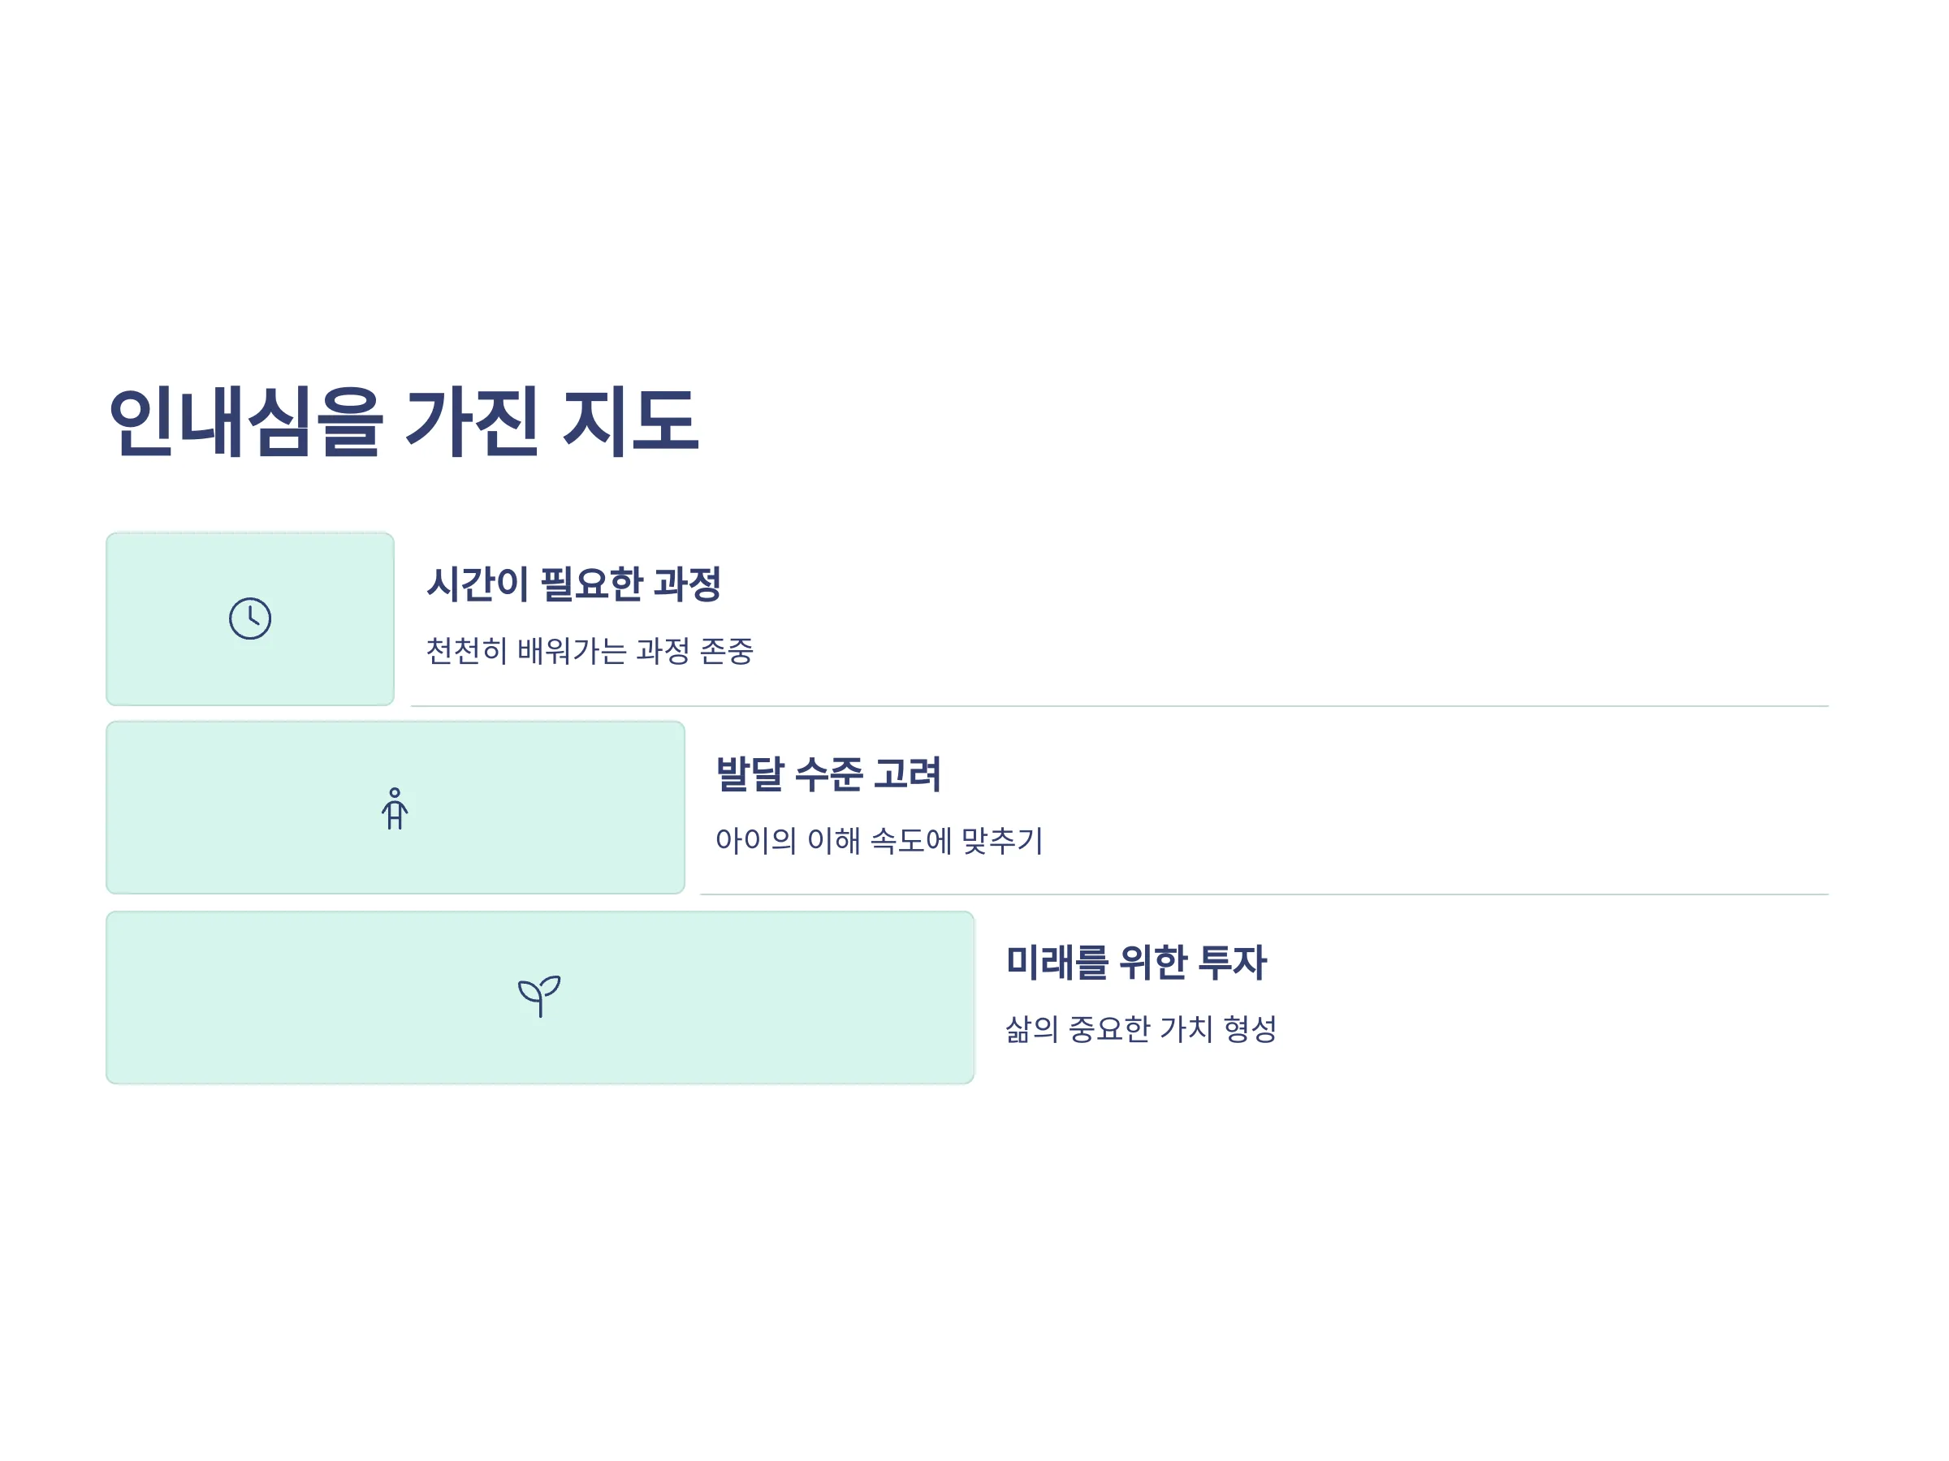This screenshot has height=1461, width=1949.
Task: Select the heading 미래를 위한 투자
Action: click(1136, 963)
